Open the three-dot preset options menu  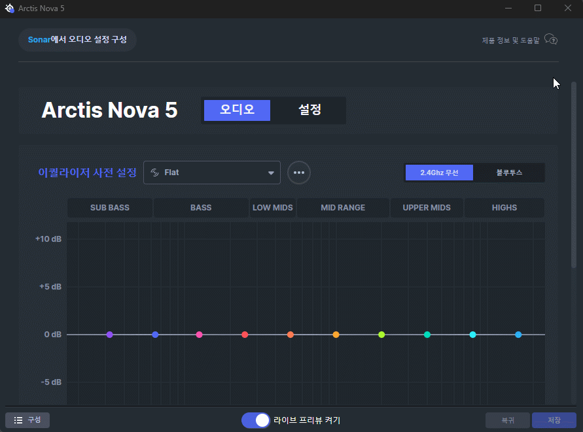tap(298, 173)
